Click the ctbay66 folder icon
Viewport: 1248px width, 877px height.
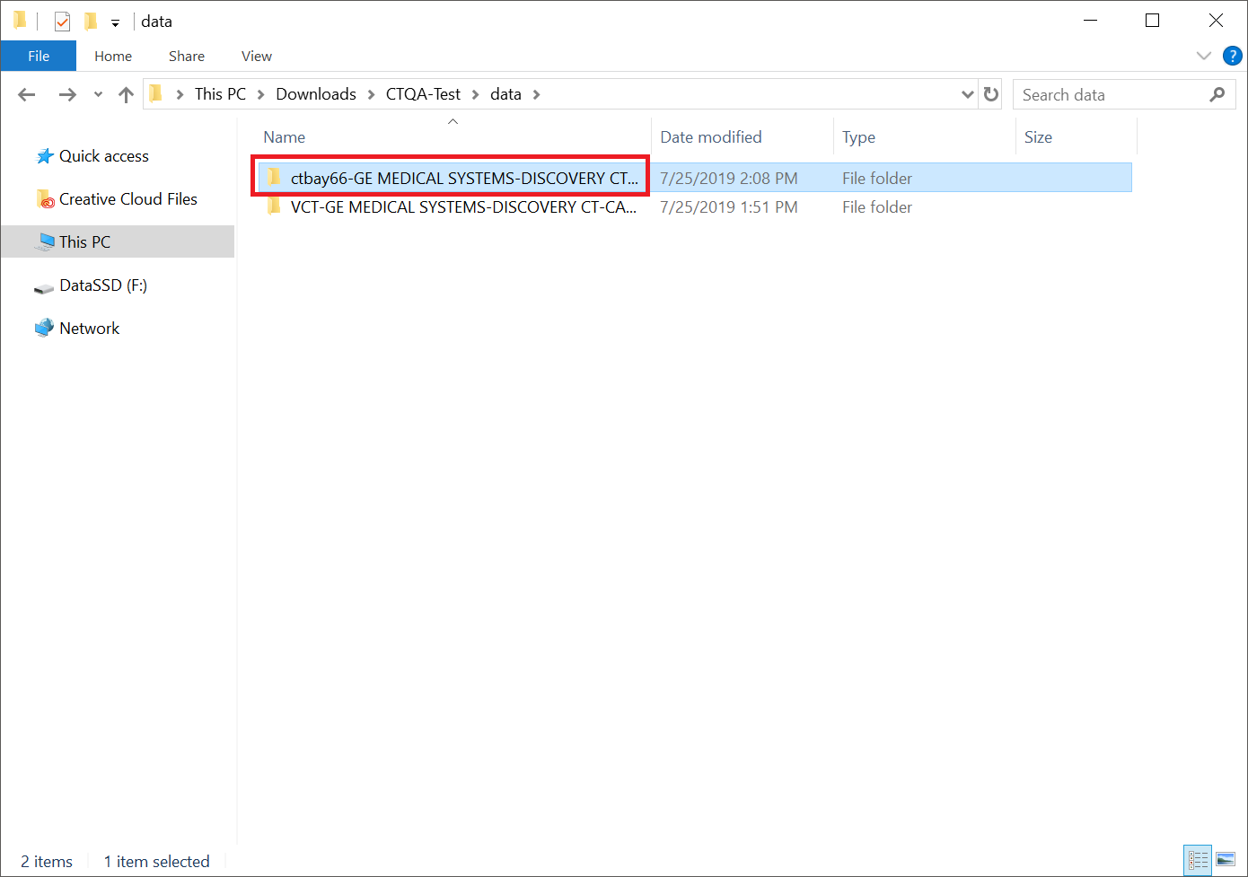point(274,178)
